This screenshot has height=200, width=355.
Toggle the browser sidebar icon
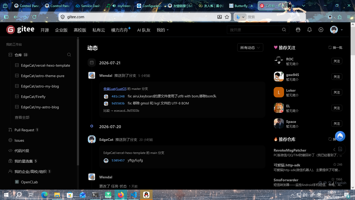point(6,17)
